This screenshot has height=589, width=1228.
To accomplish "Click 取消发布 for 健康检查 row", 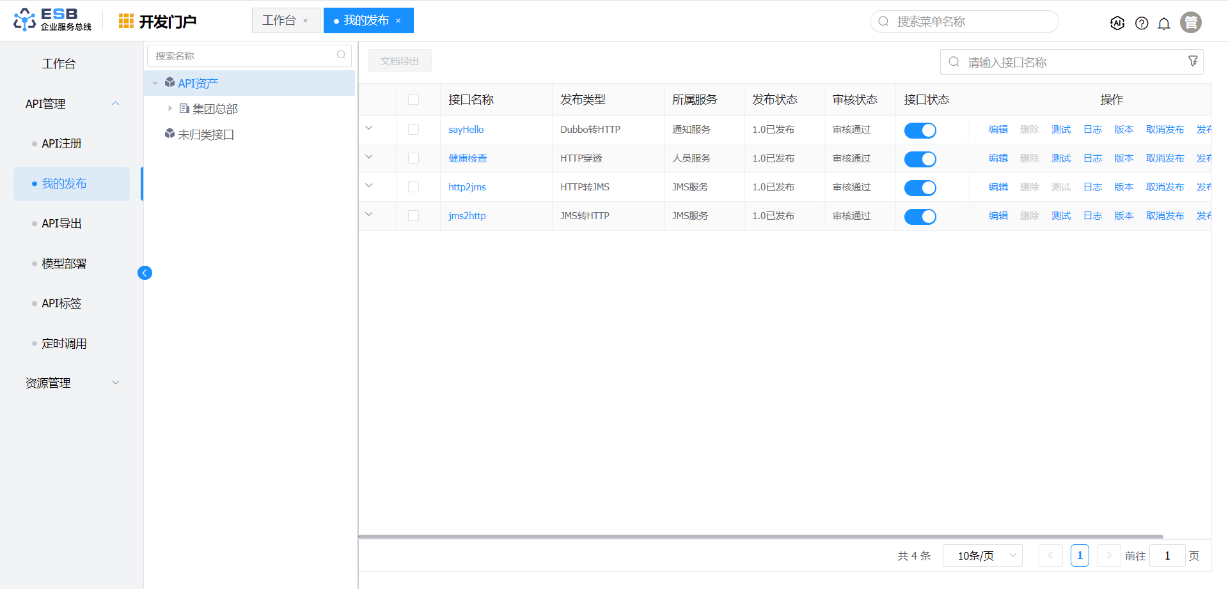I will click(x=1164, y=158).
